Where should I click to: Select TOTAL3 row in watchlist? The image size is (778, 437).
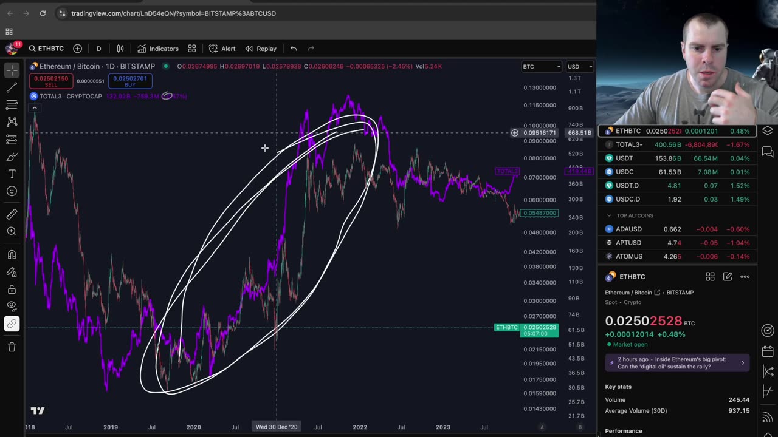[677, 144]
